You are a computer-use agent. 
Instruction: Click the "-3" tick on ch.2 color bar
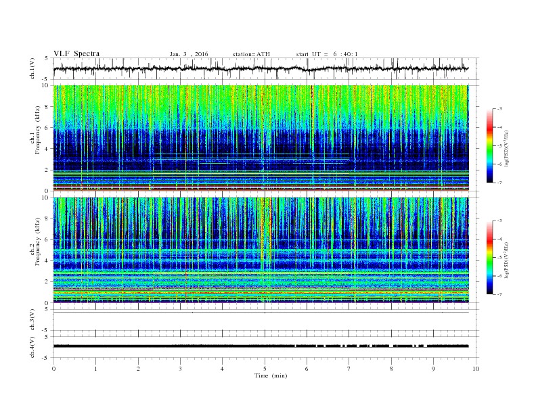click(499, 221)
